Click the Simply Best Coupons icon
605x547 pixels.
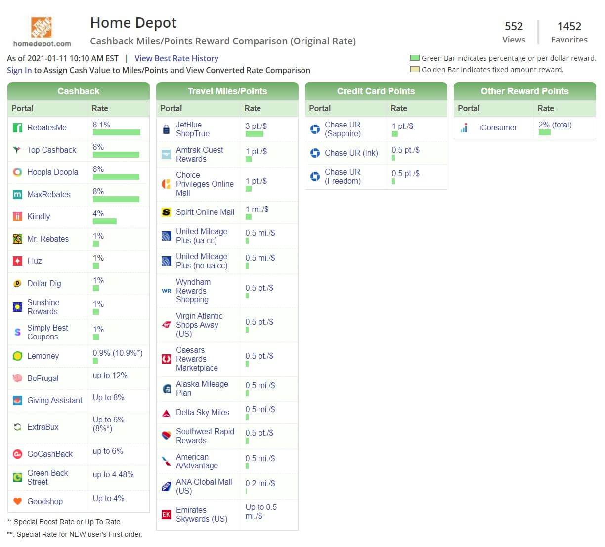point(17,332)
